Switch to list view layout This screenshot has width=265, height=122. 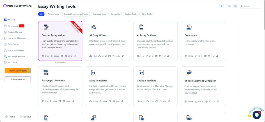(x=229, y=6)
